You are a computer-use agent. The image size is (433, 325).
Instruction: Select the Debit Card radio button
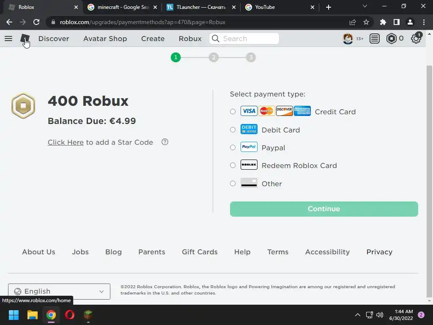click(x=233, y=129)
